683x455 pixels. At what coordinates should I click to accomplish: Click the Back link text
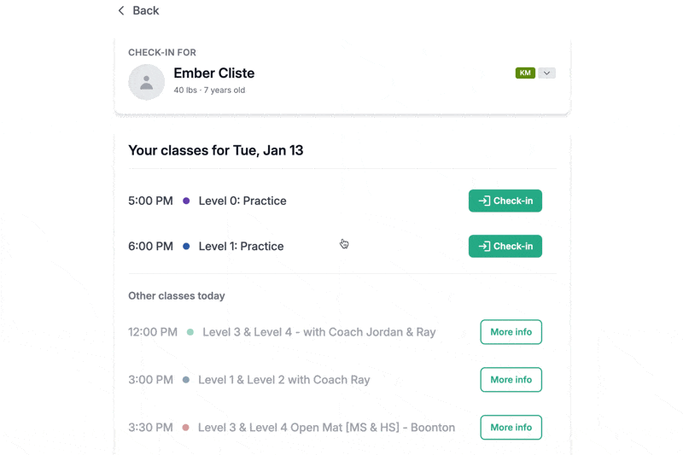(x=146, y=11)
